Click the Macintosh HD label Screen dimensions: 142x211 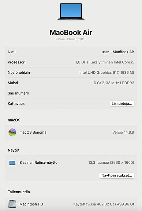31,204
